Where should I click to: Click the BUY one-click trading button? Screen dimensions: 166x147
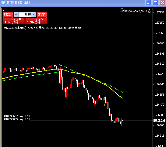coord(42,15)
